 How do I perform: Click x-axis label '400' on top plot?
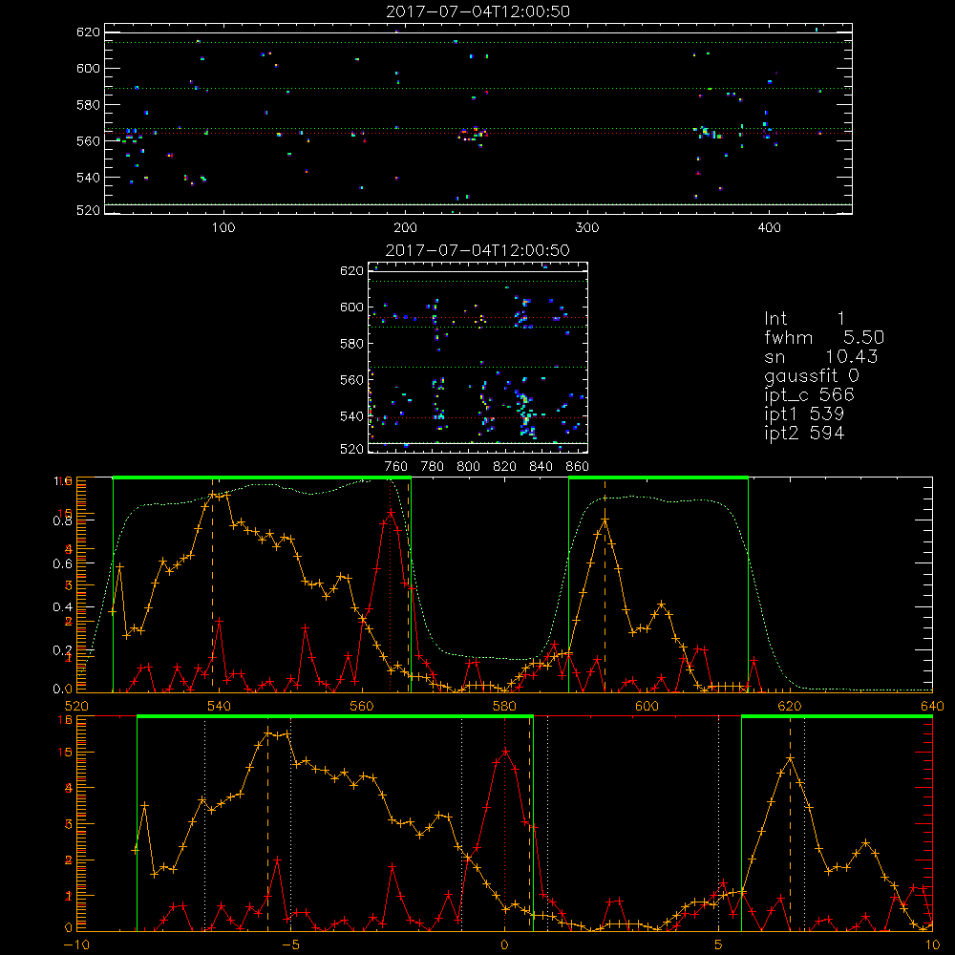coord(769,228)
